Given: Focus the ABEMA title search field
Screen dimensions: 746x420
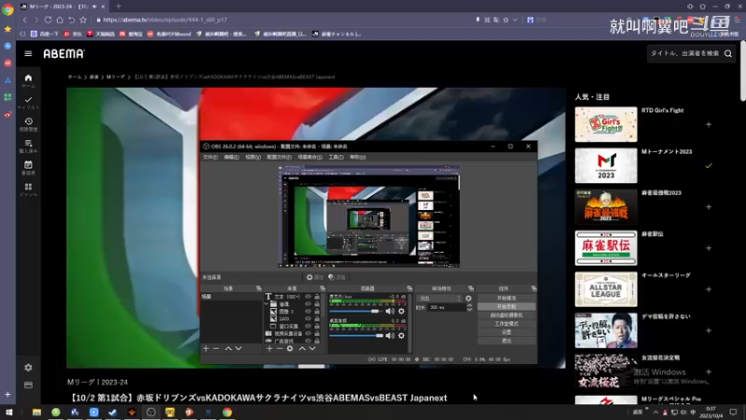Looking at the screenshot, I should pos(684,54).
